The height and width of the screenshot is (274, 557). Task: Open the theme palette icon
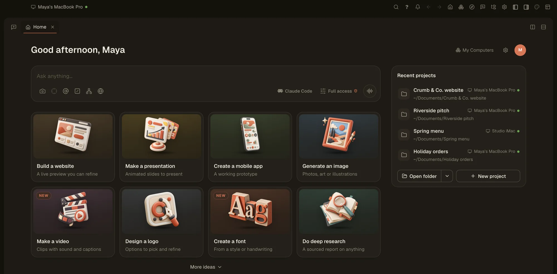tap(537, 7)
